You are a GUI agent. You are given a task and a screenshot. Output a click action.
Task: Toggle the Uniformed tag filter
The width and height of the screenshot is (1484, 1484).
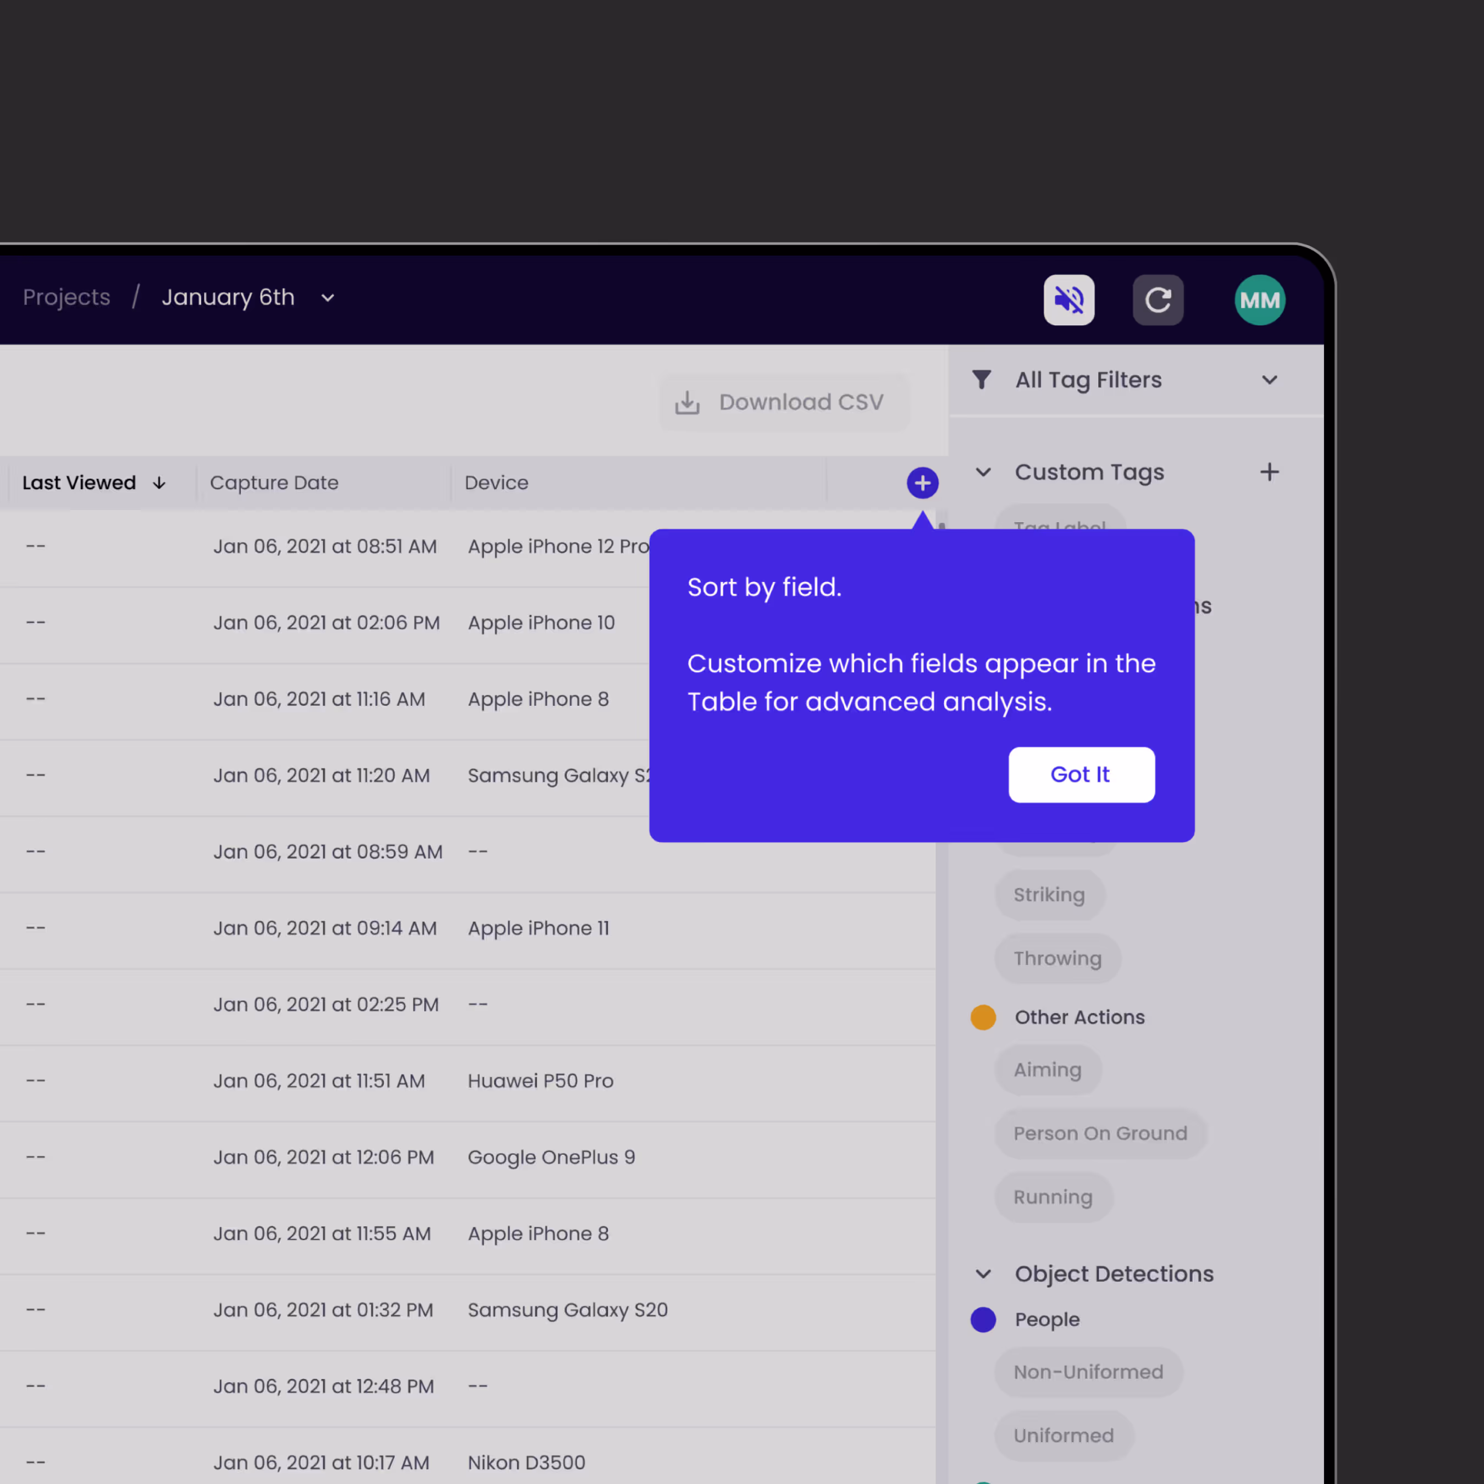pos(1064,1436)
